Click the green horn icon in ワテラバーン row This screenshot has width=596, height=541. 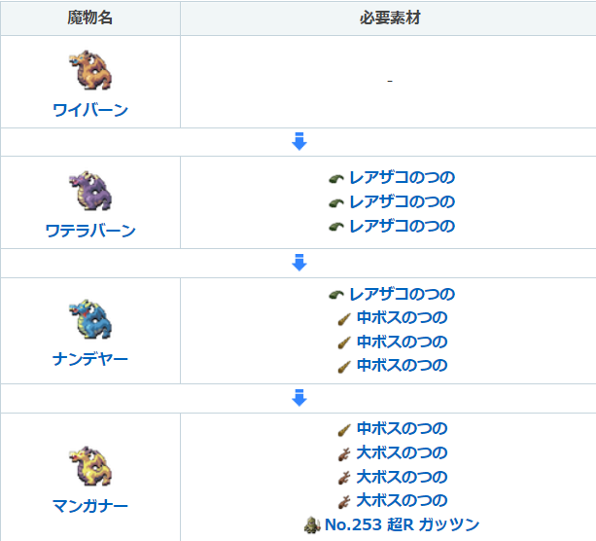pyautogui.click(x=336, y=178)
